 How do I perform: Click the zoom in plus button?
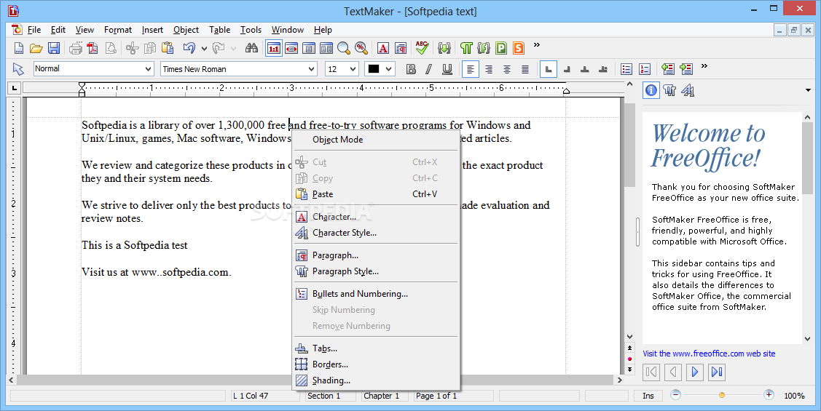point(768,395)
